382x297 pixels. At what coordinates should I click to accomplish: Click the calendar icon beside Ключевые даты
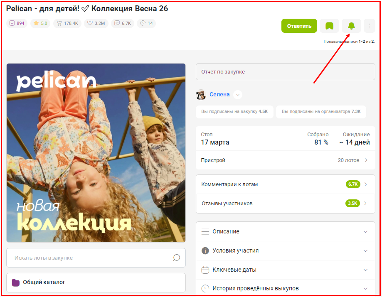click(x=205, y=270)
